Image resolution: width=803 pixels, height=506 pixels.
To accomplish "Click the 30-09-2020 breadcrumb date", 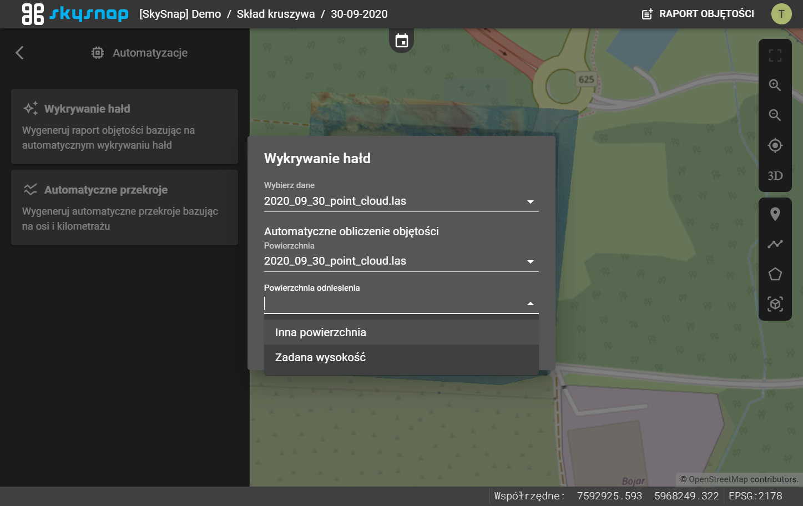I will click(359, 14).
